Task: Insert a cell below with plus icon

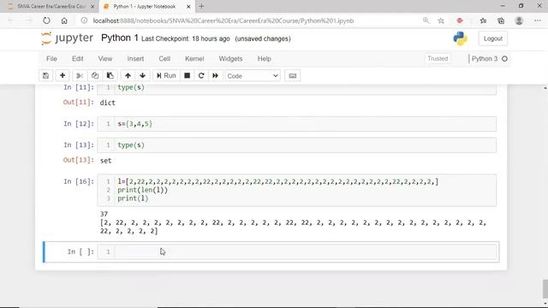Action: [x=63, y=76]
